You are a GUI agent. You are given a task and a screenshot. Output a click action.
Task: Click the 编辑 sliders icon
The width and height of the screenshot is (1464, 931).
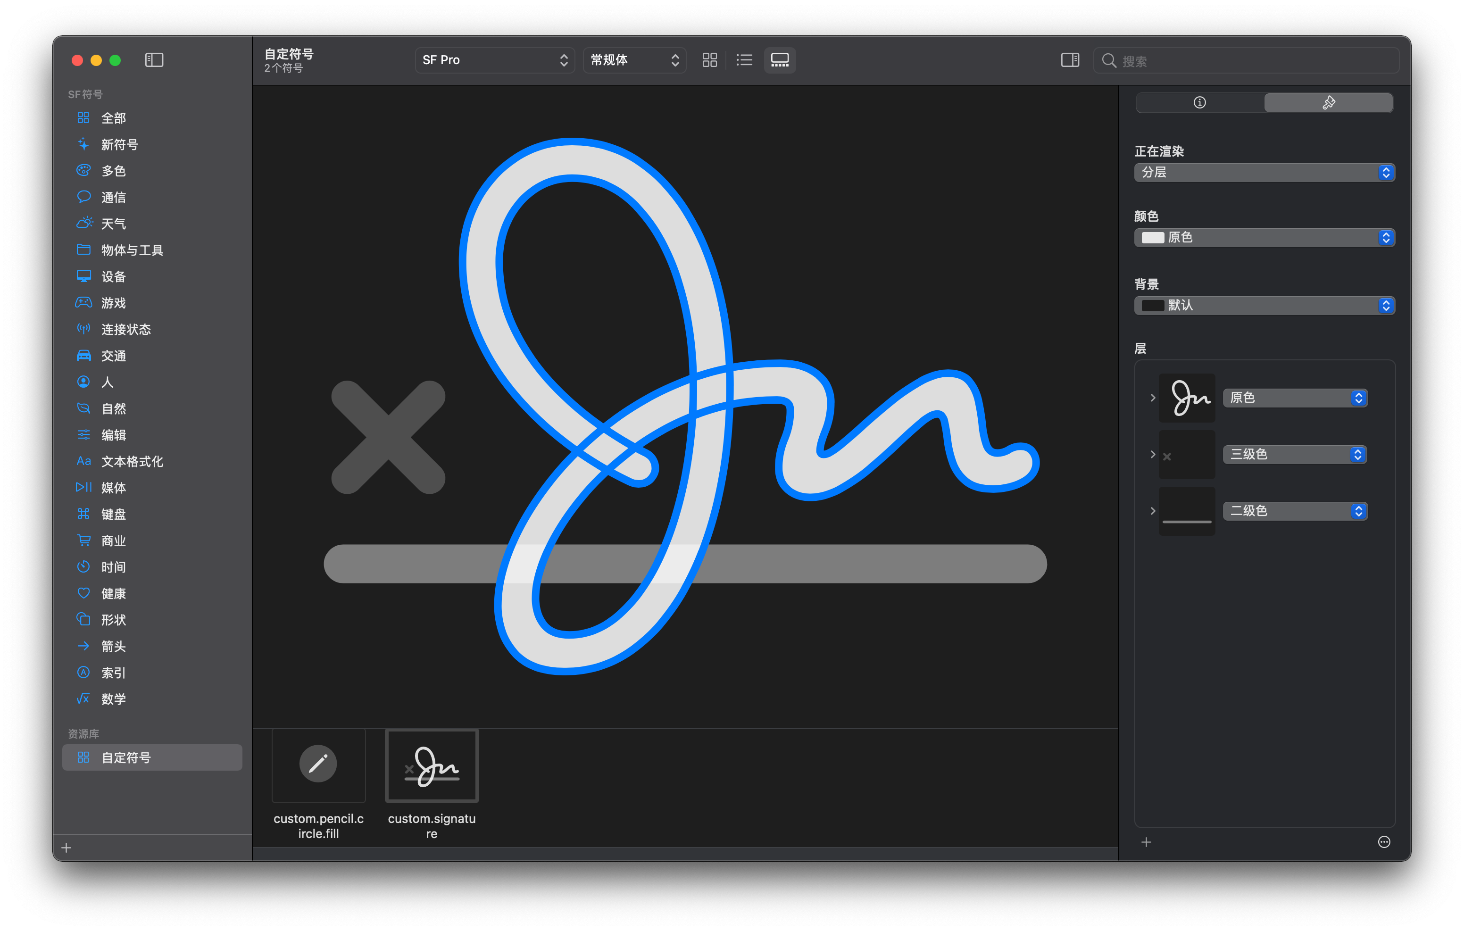click(x=83, y=434)
